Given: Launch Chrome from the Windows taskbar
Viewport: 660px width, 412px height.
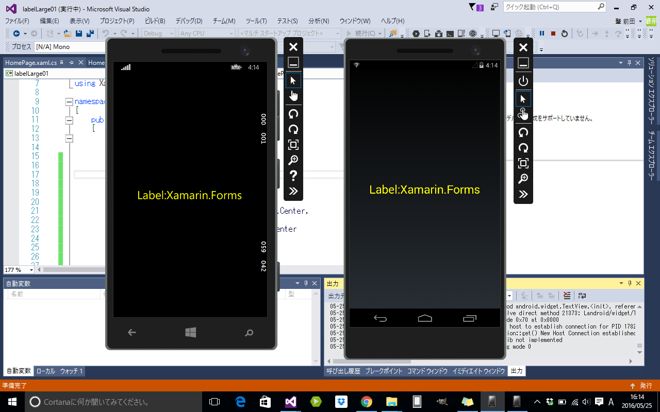Looking at the screenshot, I should click(366, 401).
